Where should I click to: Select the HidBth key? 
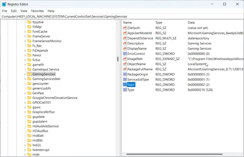pos(37,140)
